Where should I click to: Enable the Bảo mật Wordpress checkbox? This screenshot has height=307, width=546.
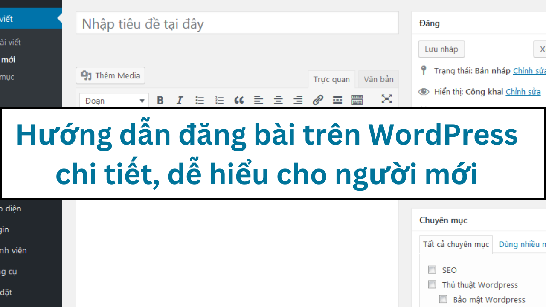(x=443, y=299)
